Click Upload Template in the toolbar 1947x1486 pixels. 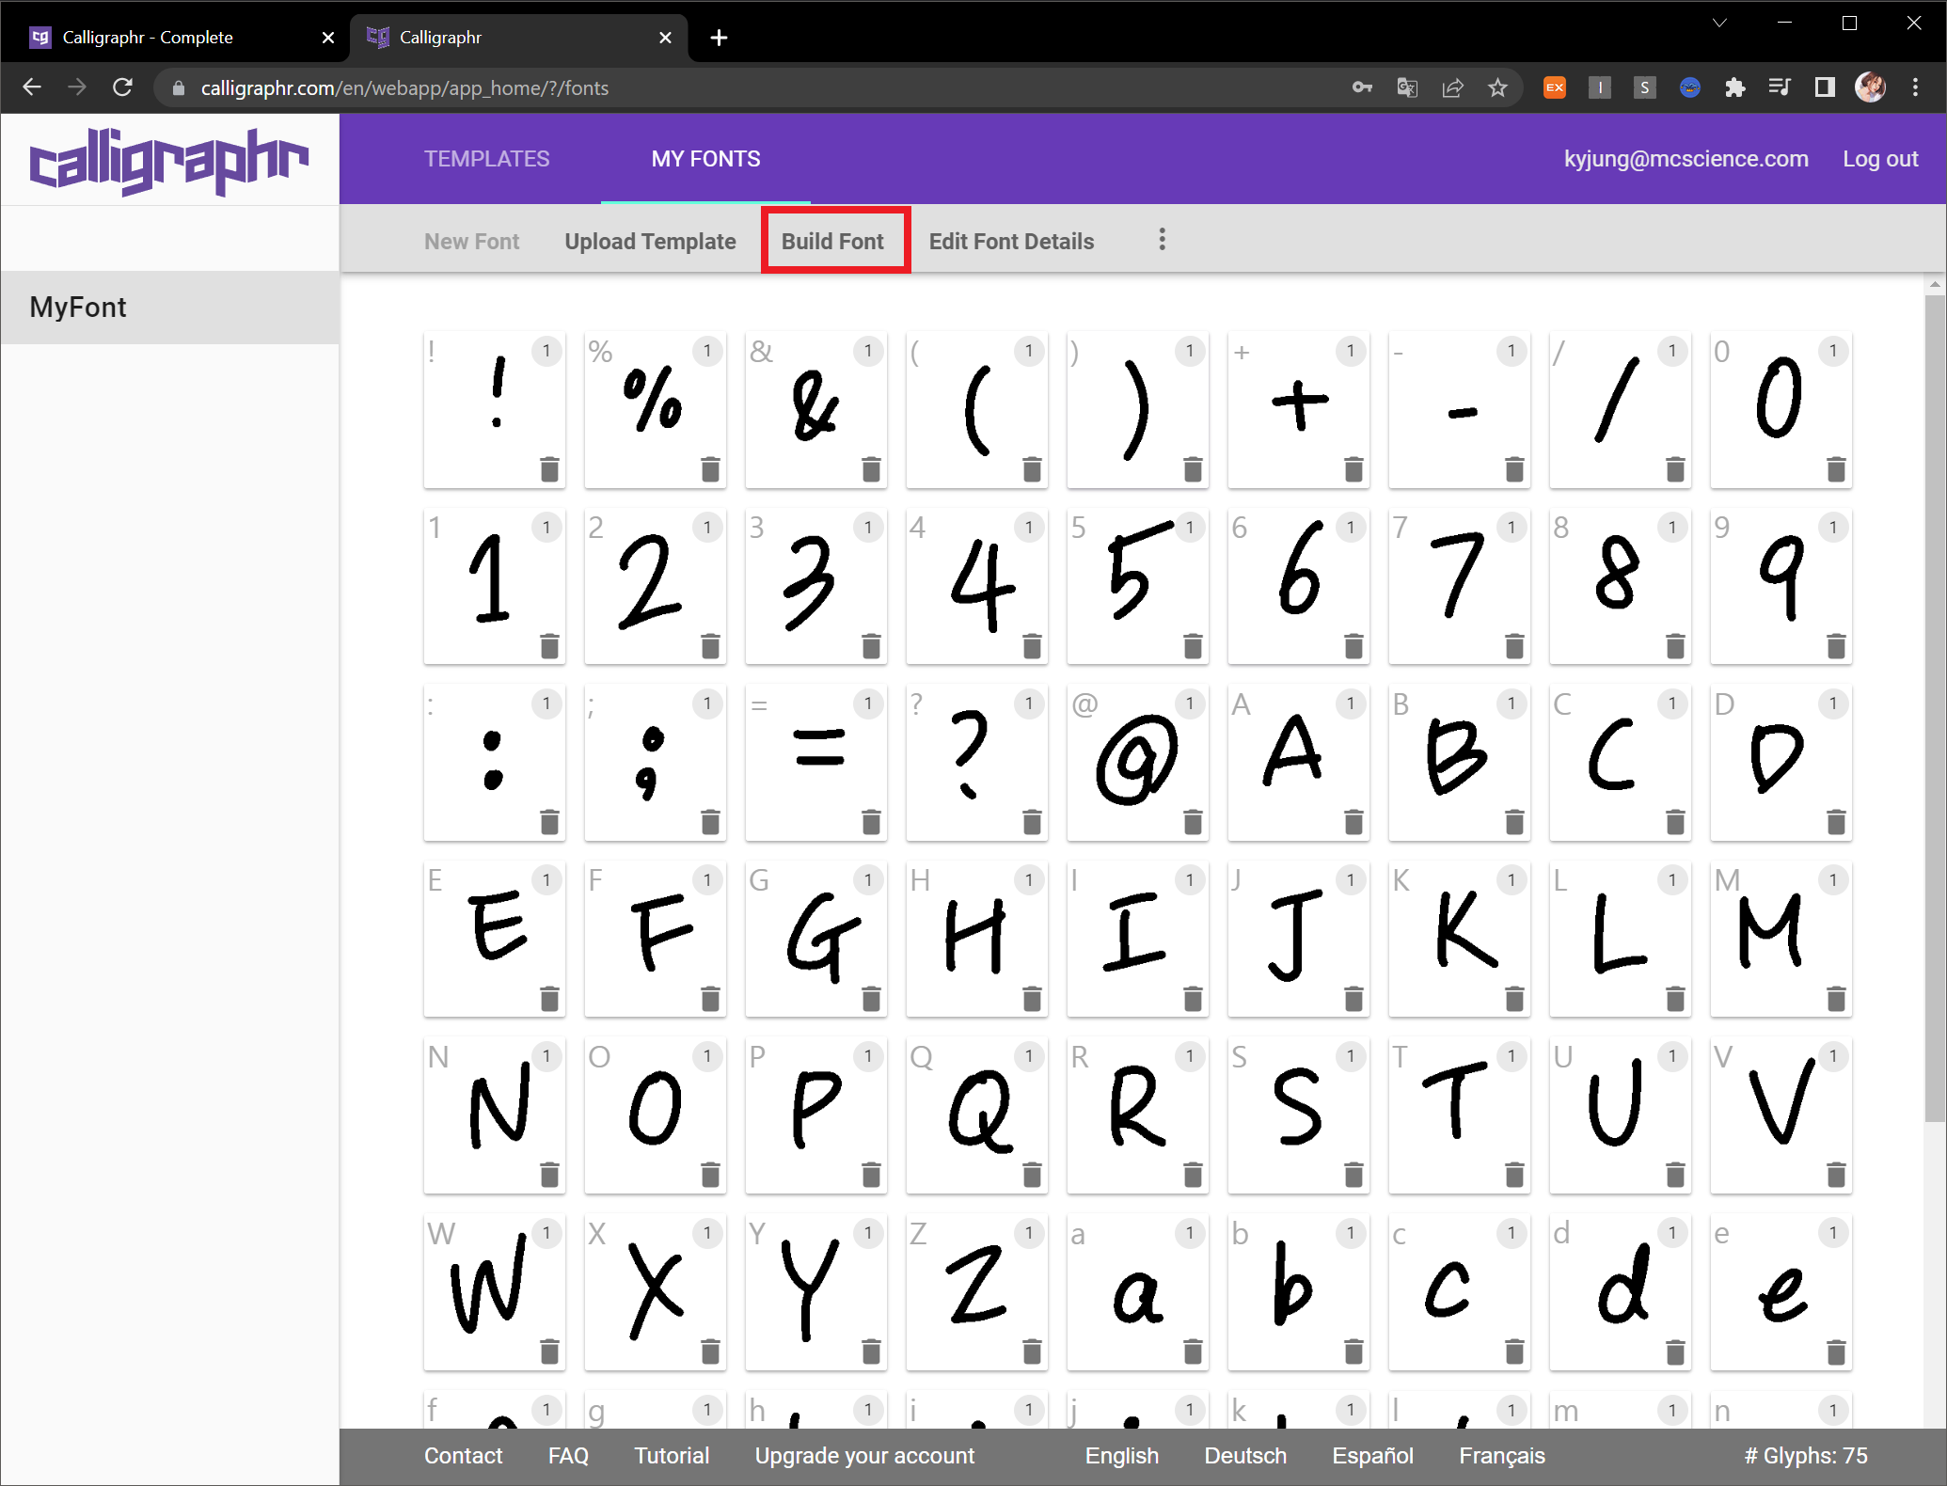[650, 241]
